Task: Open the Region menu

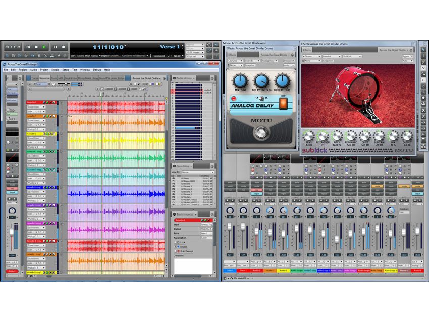Action: (22, 70)
